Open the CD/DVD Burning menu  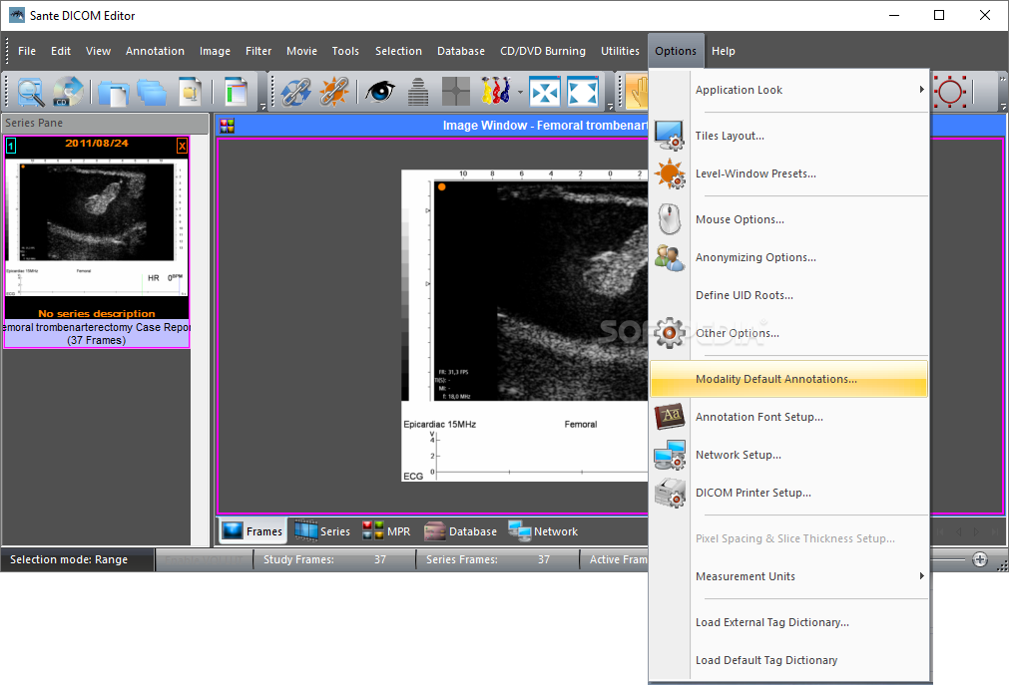point(543,51)
